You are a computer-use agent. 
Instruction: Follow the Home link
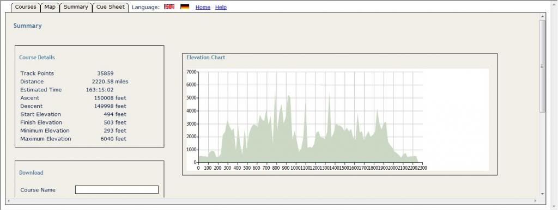(x=203, y=7)
